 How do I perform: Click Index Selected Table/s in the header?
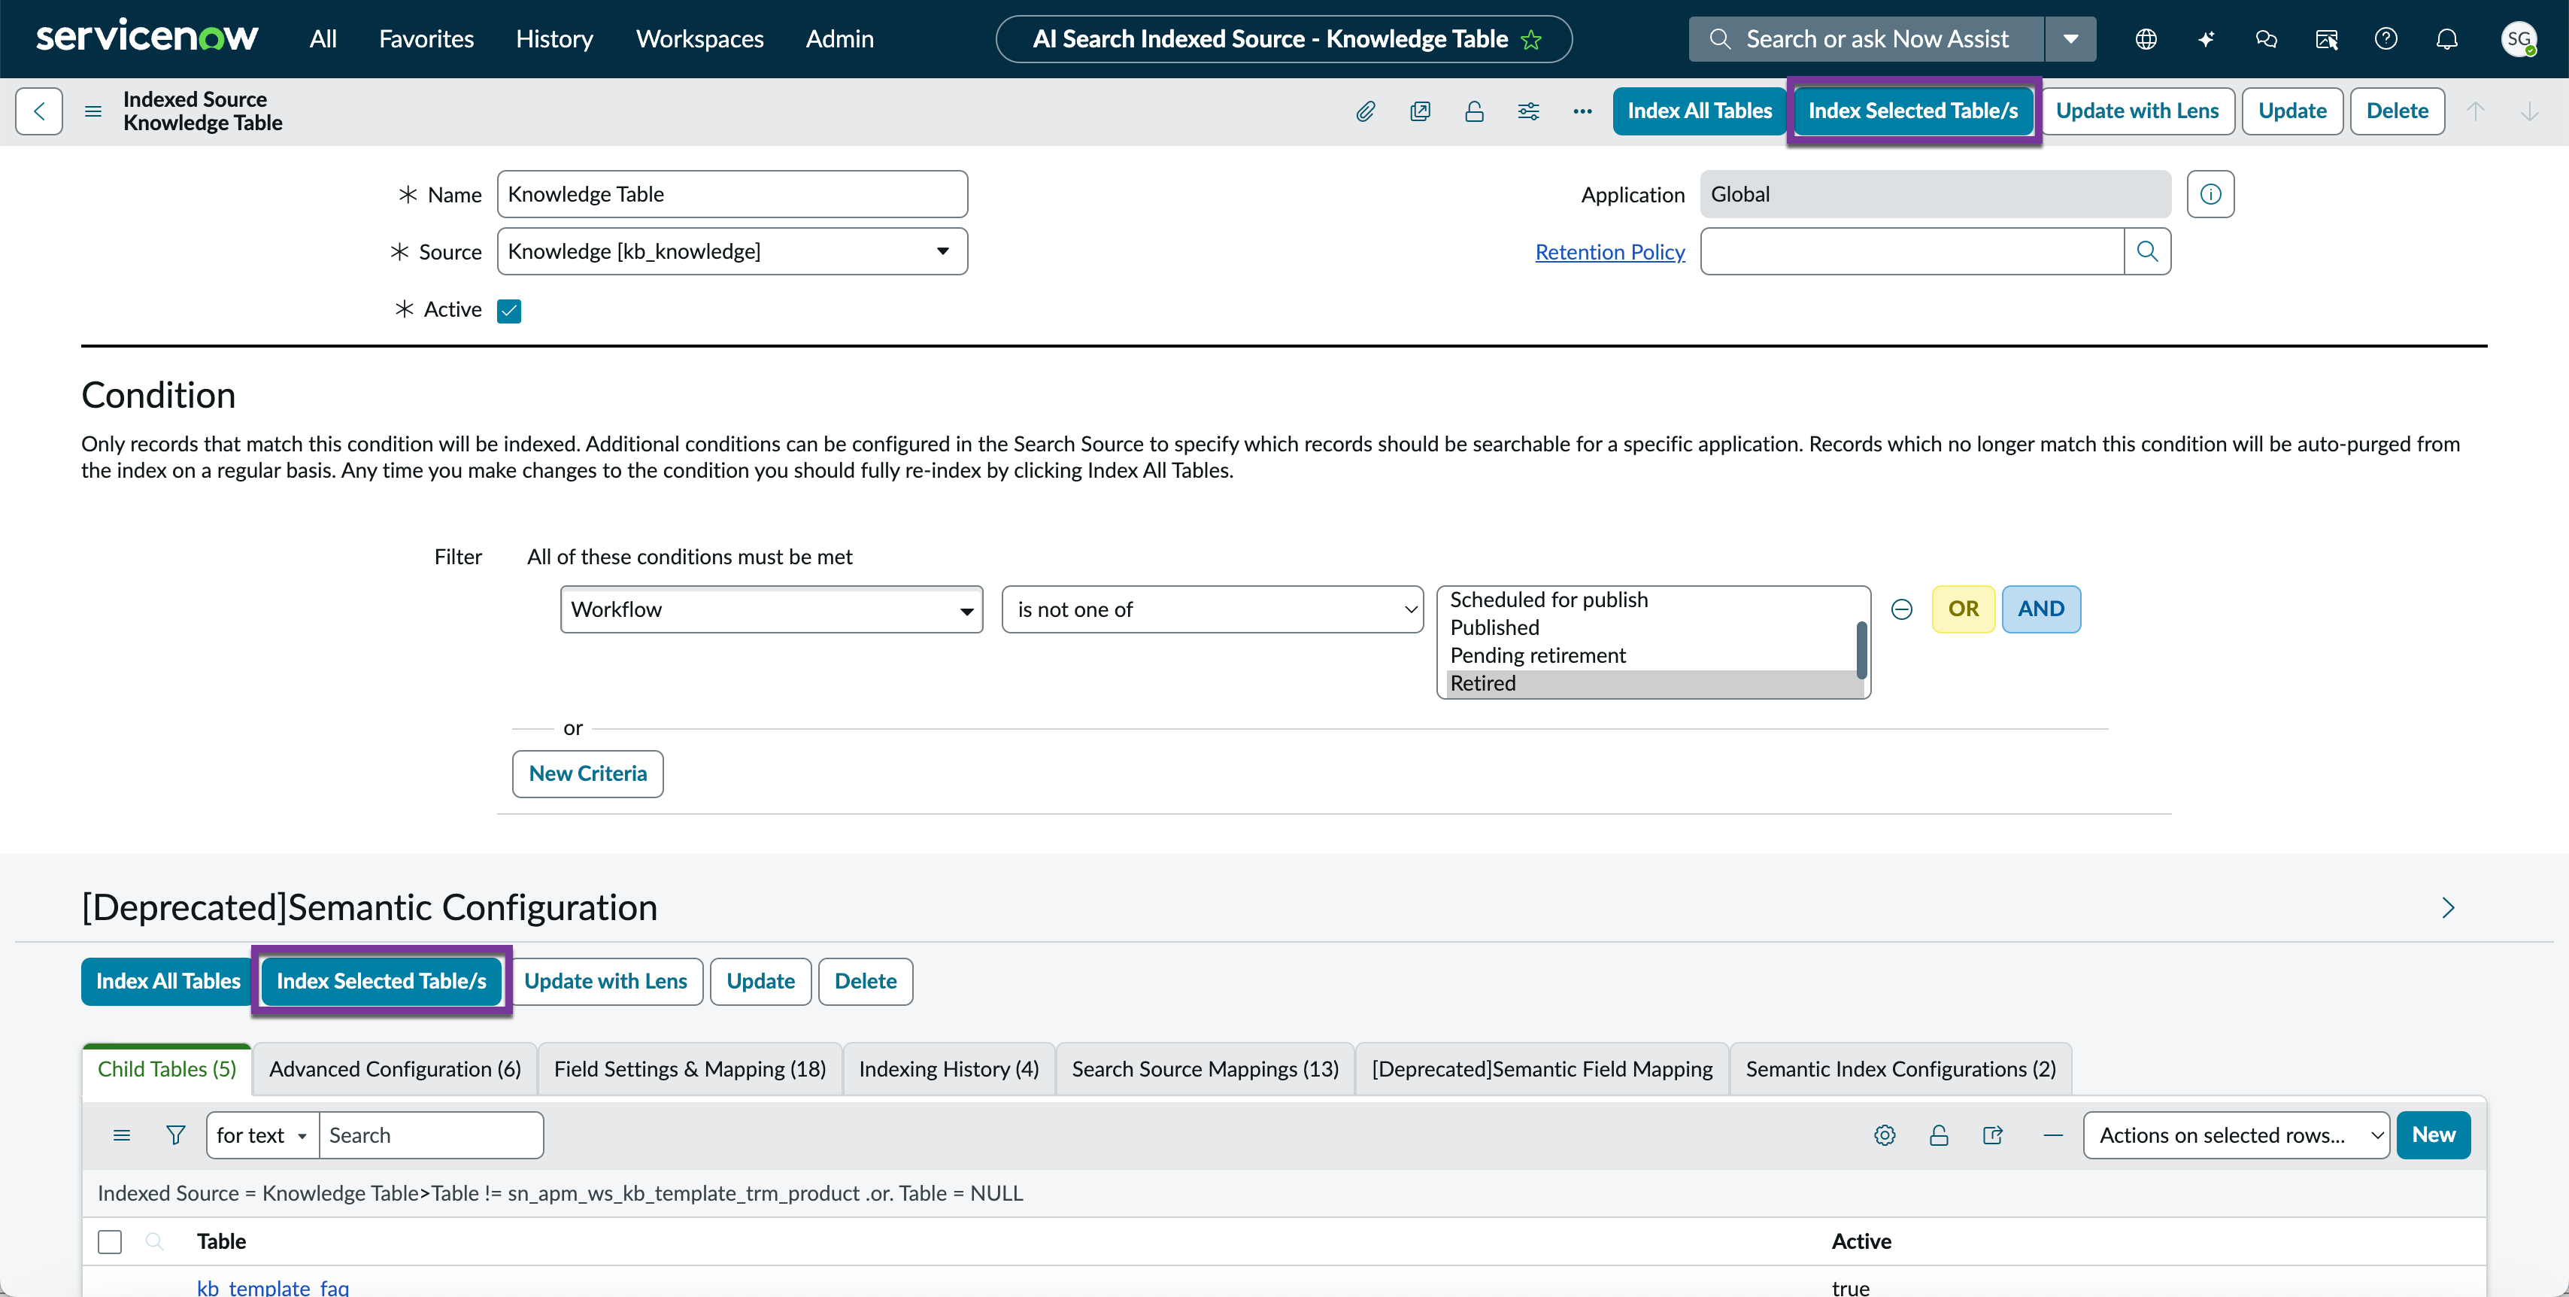point(1912,111)
